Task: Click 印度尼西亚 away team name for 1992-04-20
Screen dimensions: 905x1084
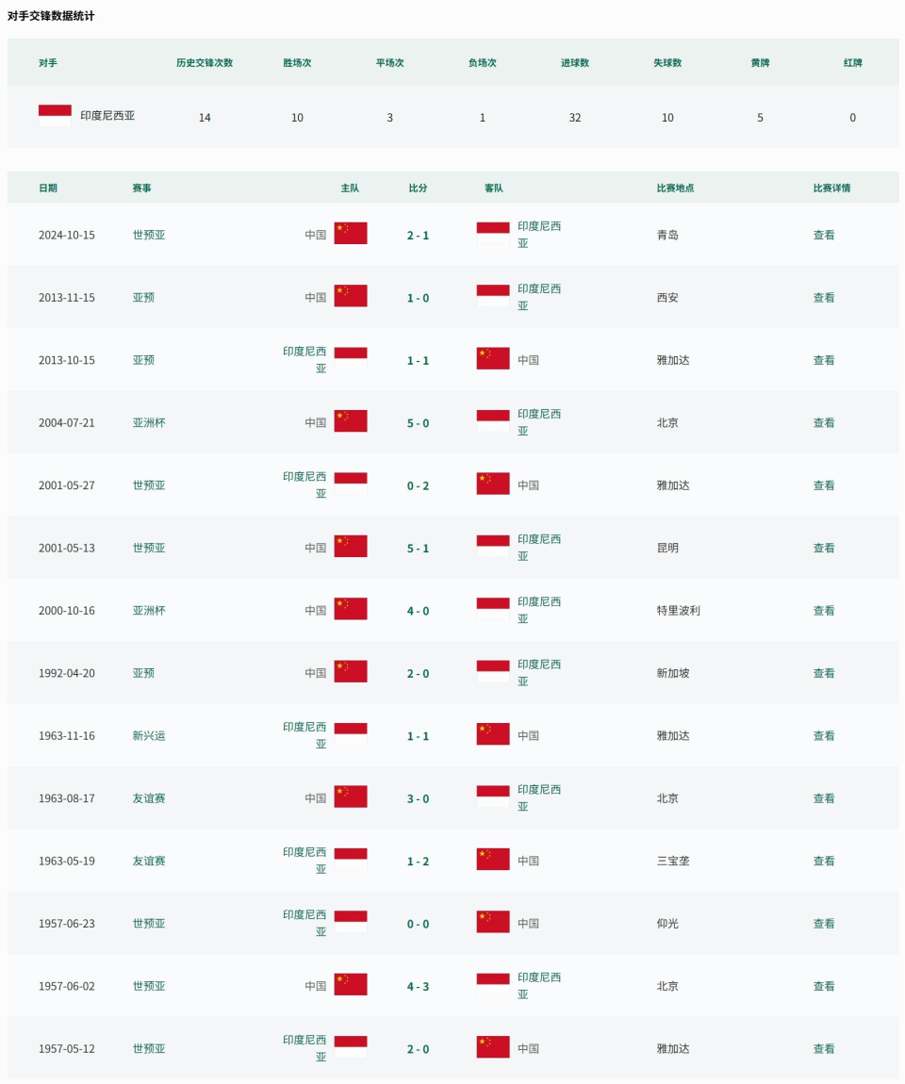Action: [x=538, y=672]
